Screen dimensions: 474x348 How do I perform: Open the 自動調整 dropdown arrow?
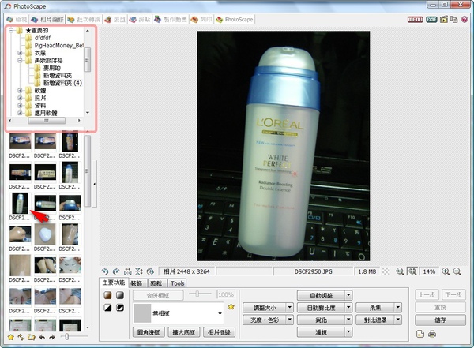[348, 295]
